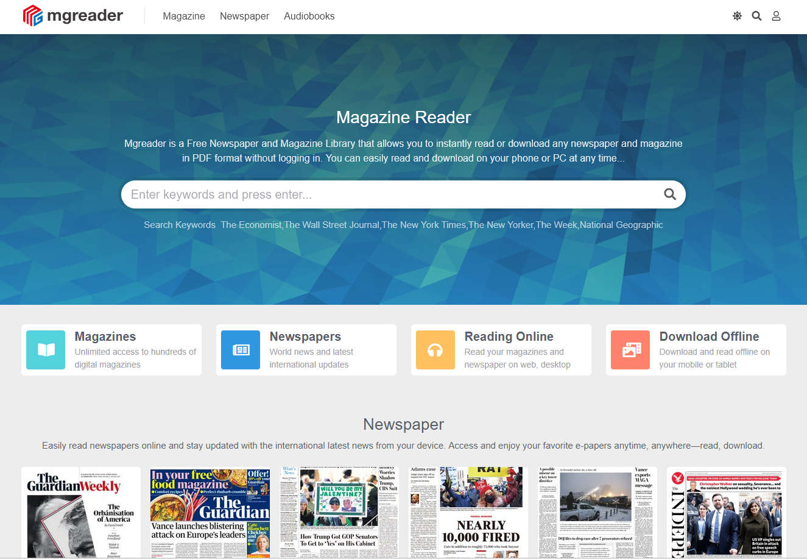Open the Magazines card title
Image resolution: width=807 pixels, height=559 pixels.
[105, 336]
